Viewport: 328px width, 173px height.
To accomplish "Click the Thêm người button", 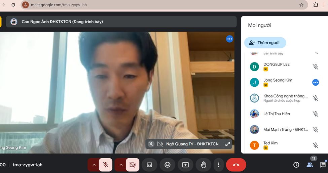I will (x=265, y=43).
